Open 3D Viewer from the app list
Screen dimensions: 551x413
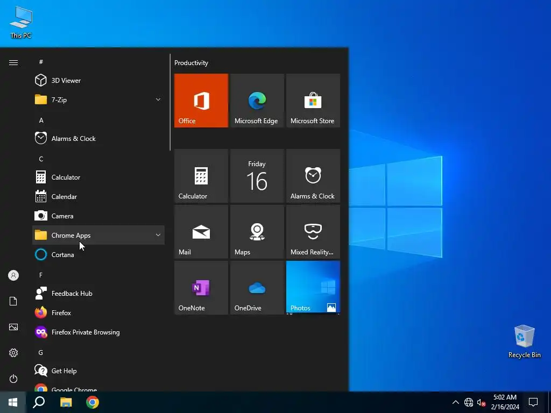coord(98,81)
